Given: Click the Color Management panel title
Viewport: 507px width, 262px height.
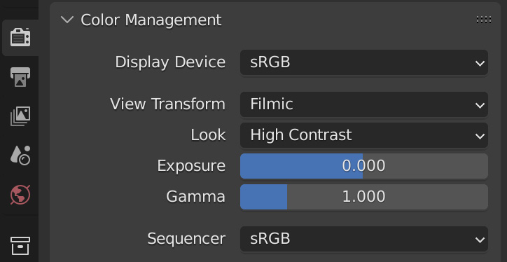Looking at the screenshot, I should click(151, 20).
